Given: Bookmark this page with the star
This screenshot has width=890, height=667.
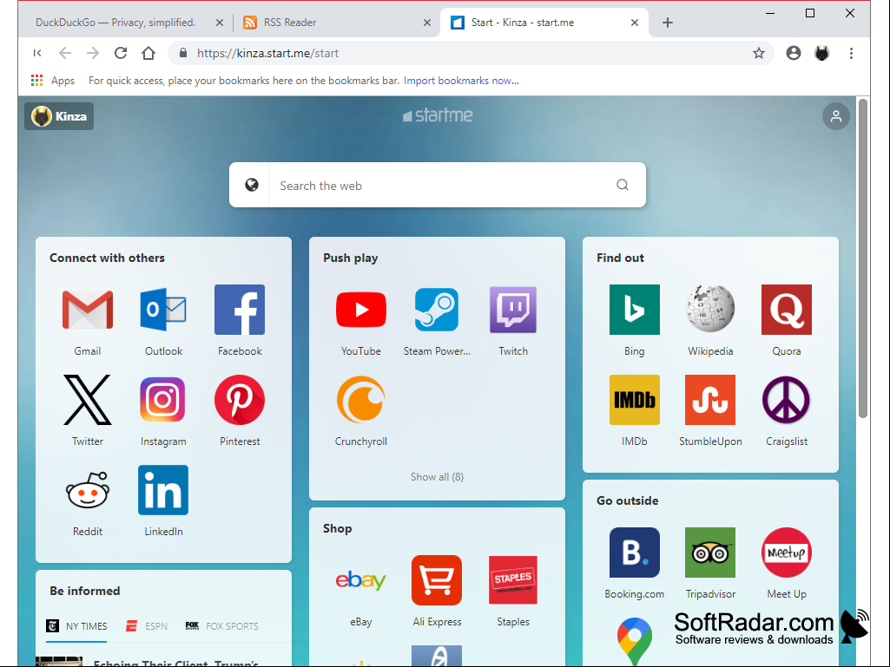Looking at the screenshot, I should (x=759, y=53).
